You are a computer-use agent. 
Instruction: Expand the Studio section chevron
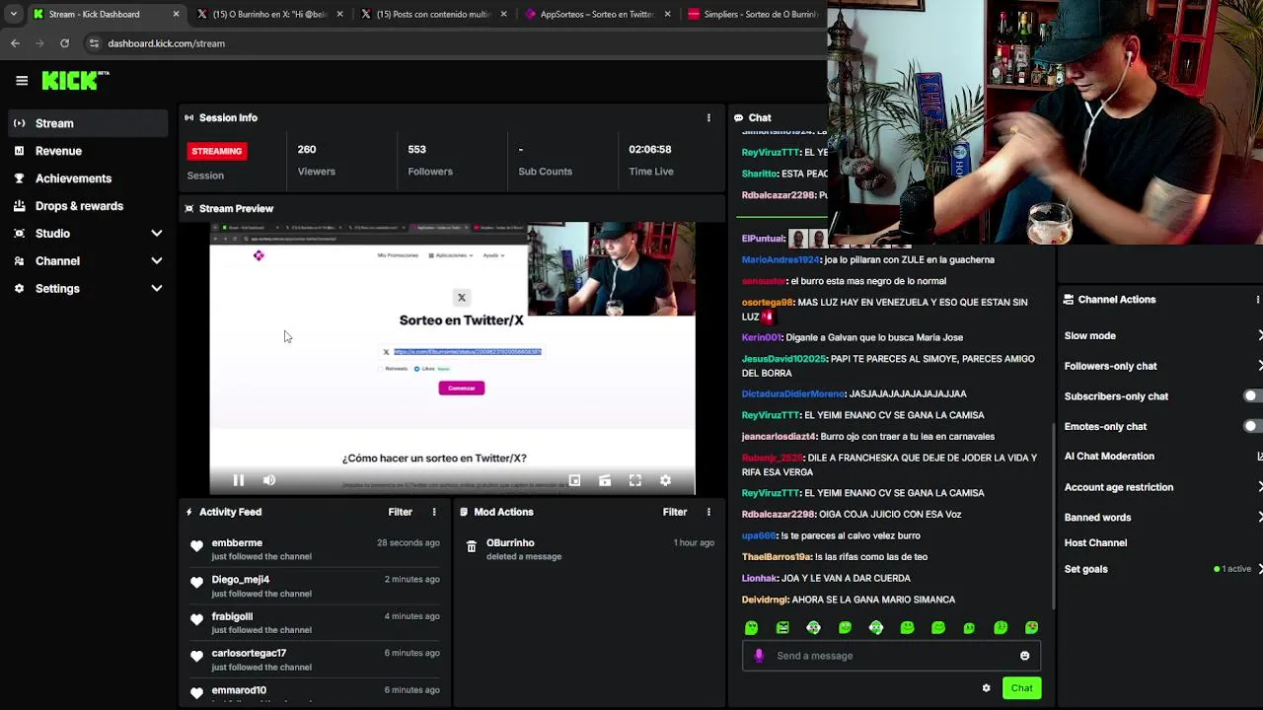(156, 234)
